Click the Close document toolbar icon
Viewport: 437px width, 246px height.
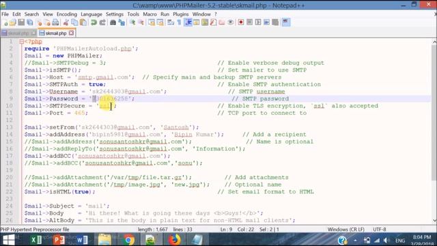point(39,23)
